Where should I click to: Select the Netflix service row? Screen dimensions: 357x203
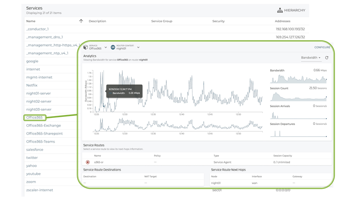[x=32, y=85]
